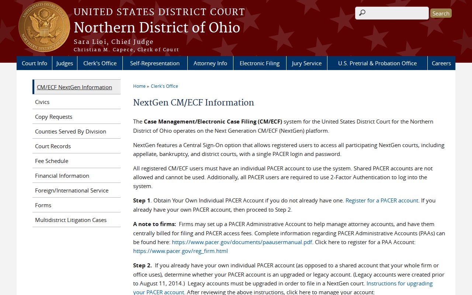Click bold 'Case Management/Electronic Case Filing (CM/ECF)' text
The image size is (472, 295).
coord(213,122)
